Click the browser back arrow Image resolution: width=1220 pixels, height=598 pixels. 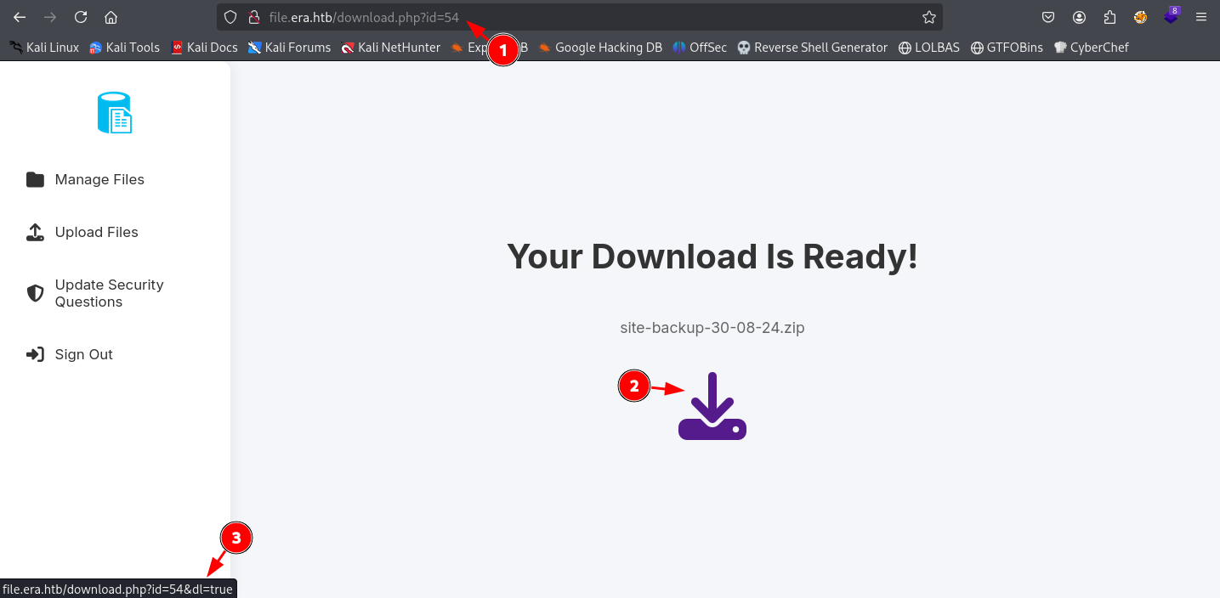pos(20,17)
